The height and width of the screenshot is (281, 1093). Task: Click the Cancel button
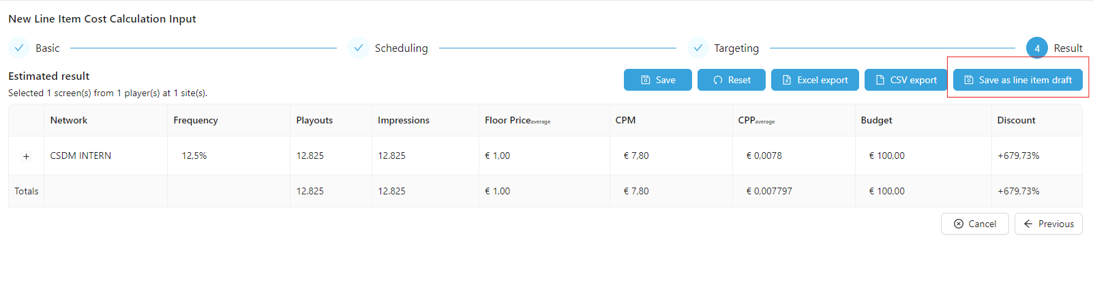[974, 224]
